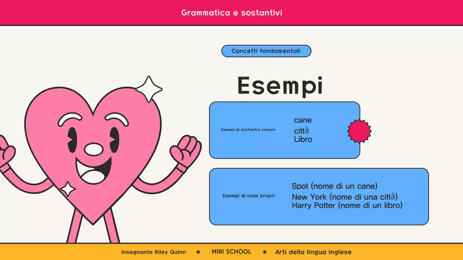463x260 pixels.
Task: Click the Grammatica e sostantivi header bar
Action: [x=231, y=13]
